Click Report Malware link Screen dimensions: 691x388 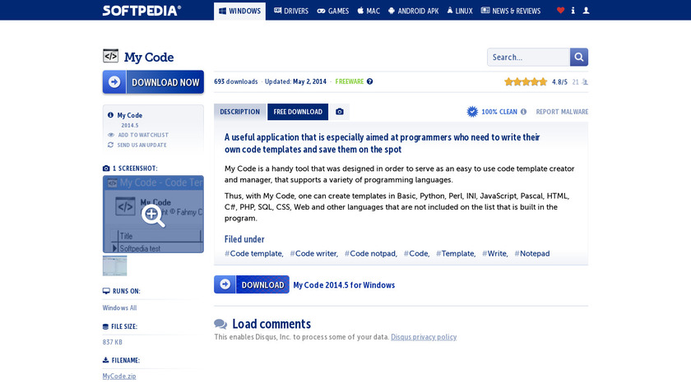click(x=562, y=112)
